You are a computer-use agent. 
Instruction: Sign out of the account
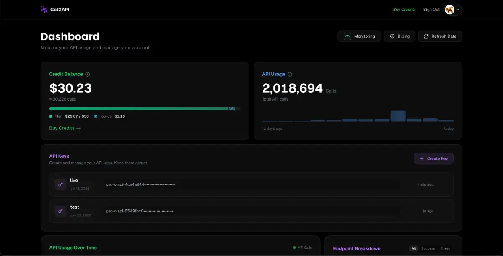tap(431, 10)
